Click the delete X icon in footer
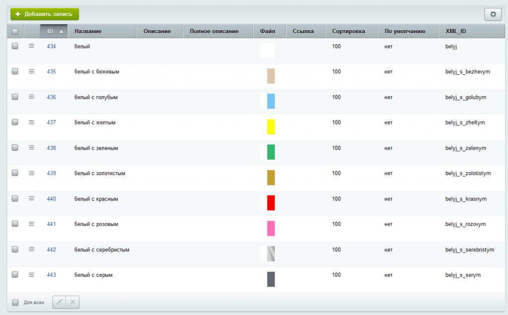The image size is (508, 315). tap(72, 302)
